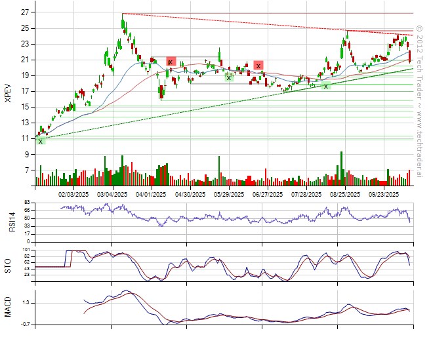
Task: Click the XPEV ticker axis label
Action: 8,93
